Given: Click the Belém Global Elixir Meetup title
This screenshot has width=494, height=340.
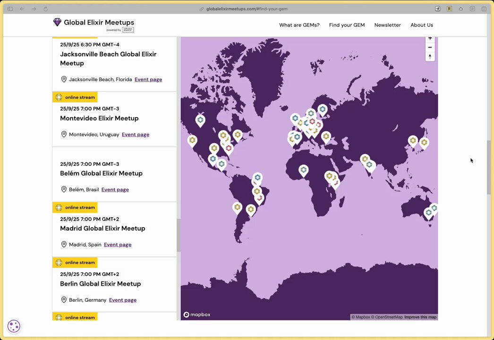Looking at the screenshot, I should tap(101, 173).
